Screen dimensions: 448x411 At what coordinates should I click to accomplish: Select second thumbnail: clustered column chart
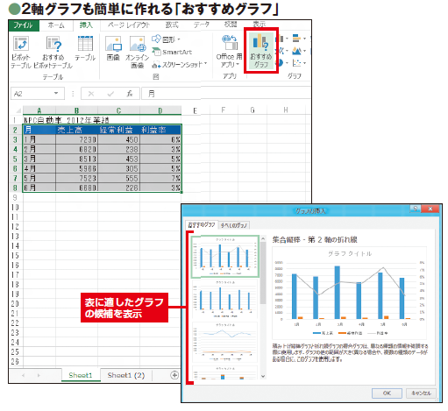tap(225, 299)
